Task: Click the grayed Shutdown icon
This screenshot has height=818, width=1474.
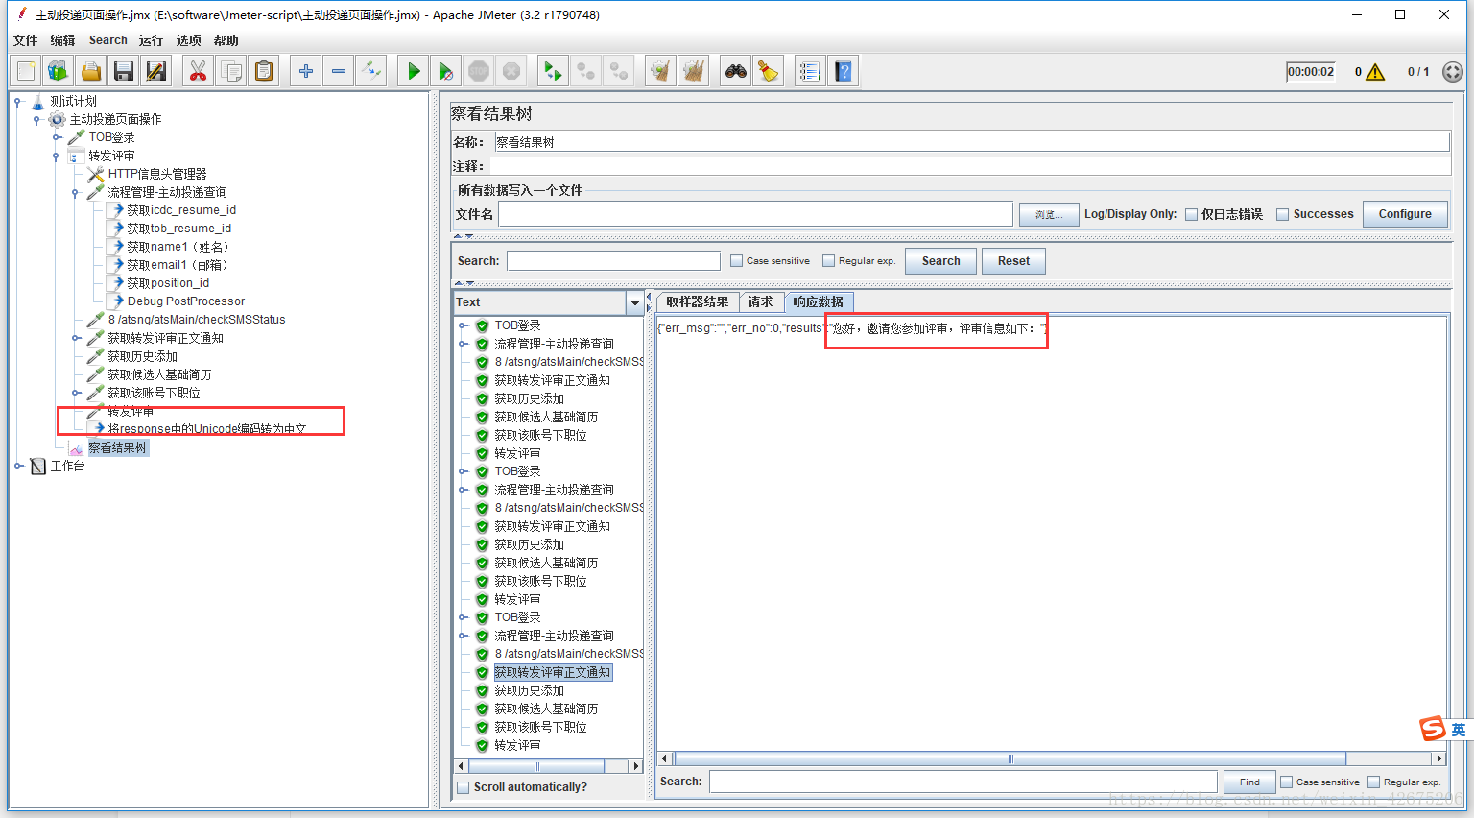Action: [511, 71]
